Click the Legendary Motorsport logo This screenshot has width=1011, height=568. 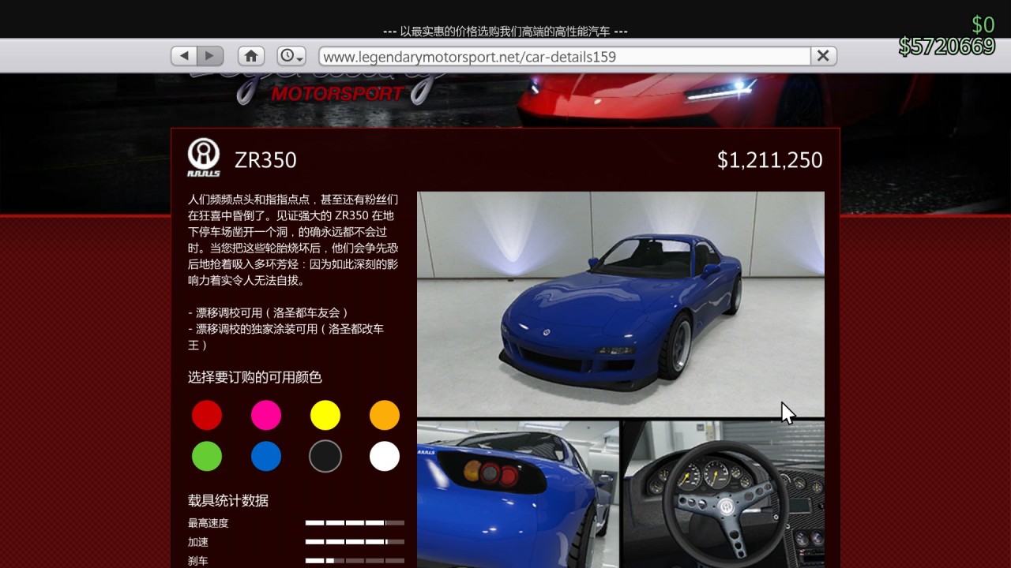click(320, 88)
